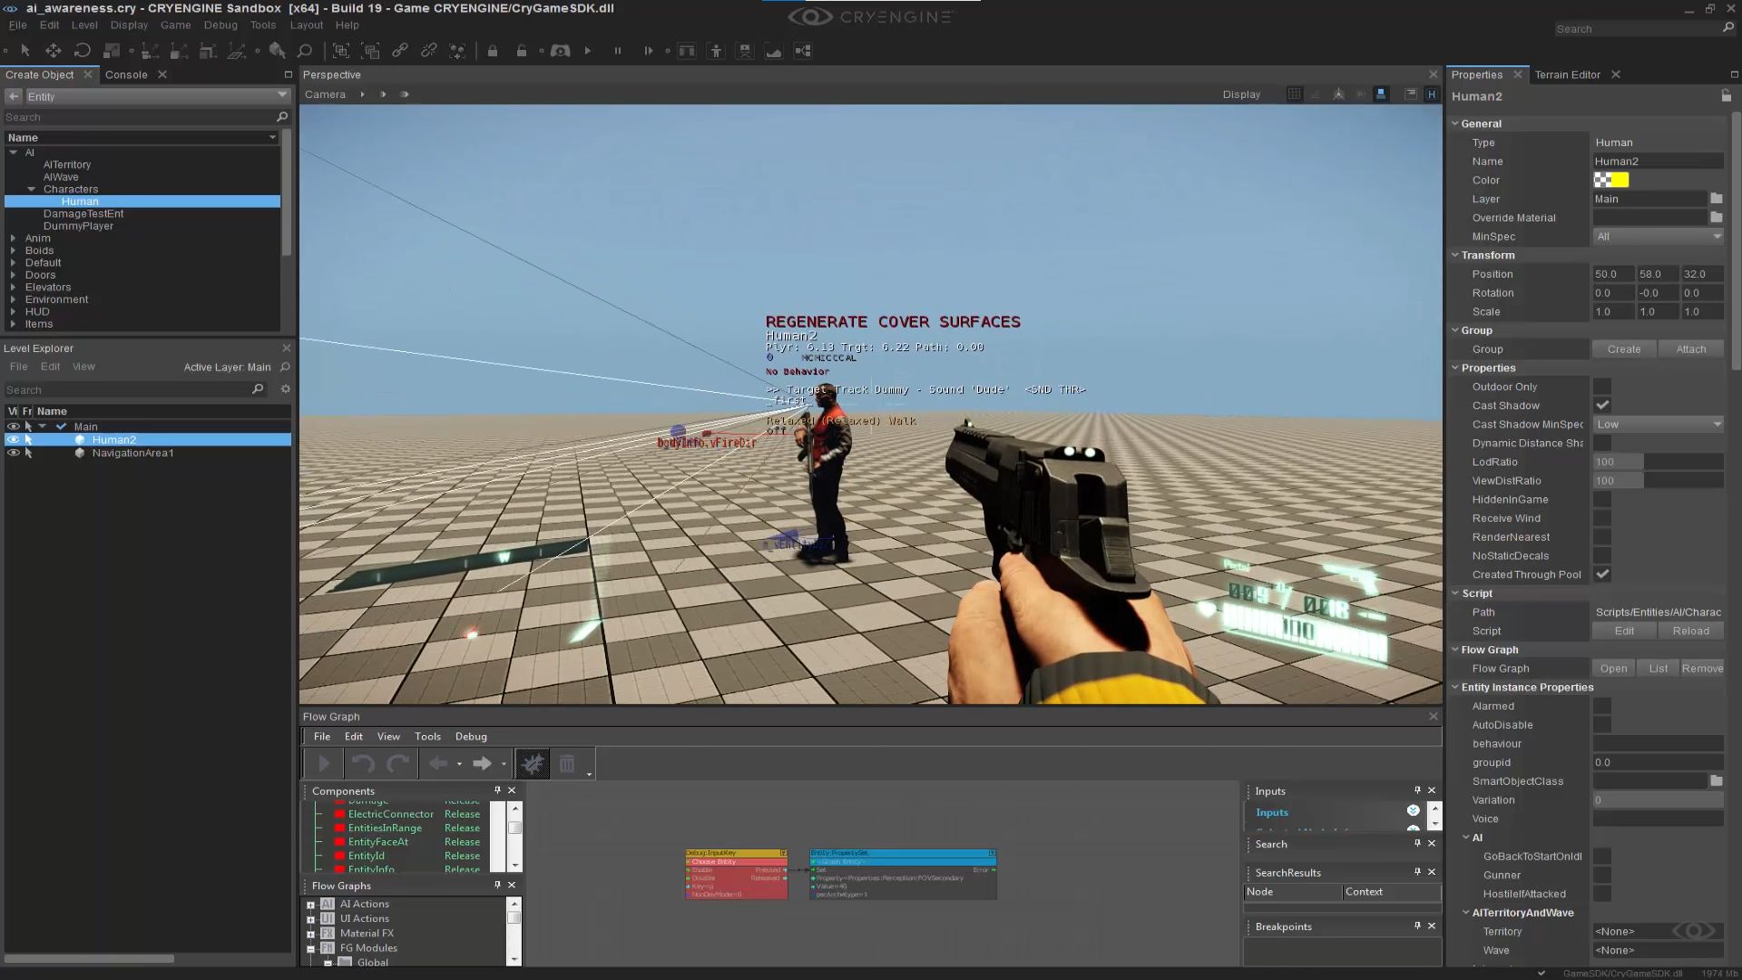Click the Pause icon in main toolbar
The image size is (1742, 980).
(x=618, y=51)
